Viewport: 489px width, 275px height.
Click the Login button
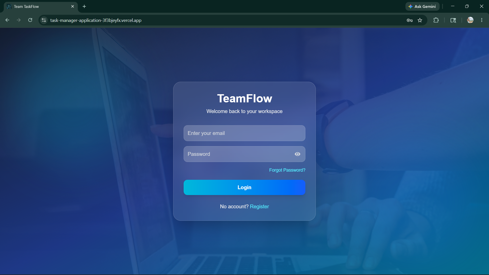click(x=244, y=187)
